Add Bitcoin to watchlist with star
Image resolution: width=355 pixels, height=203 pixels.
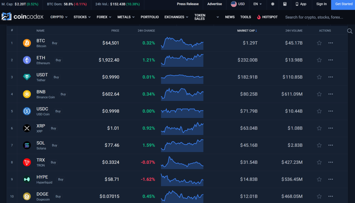tap(319, 43)
